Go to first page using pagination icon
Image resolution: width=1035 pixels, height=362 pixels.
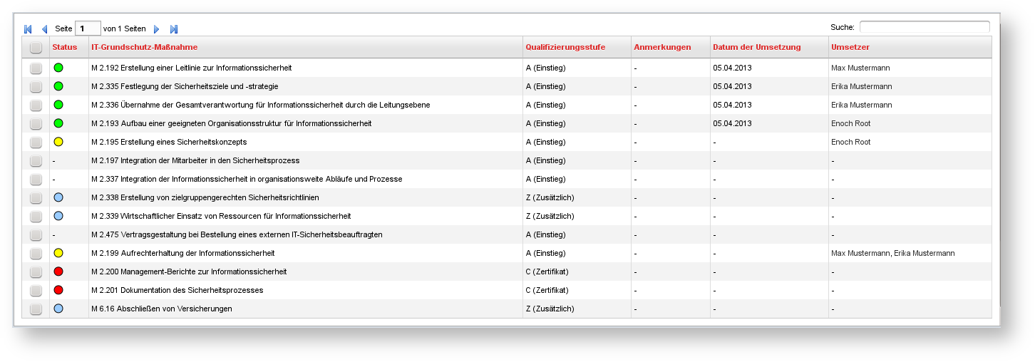(x=29, y=29)
